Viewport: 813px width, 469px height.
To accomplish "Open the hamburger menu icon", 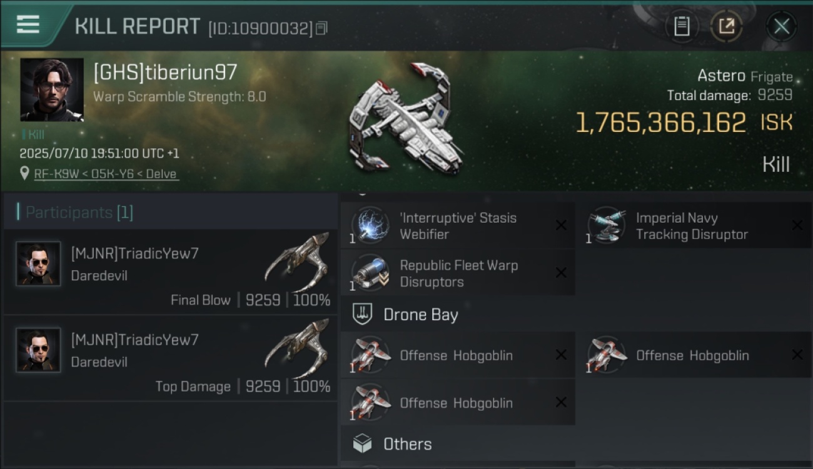I will [28, 24].
